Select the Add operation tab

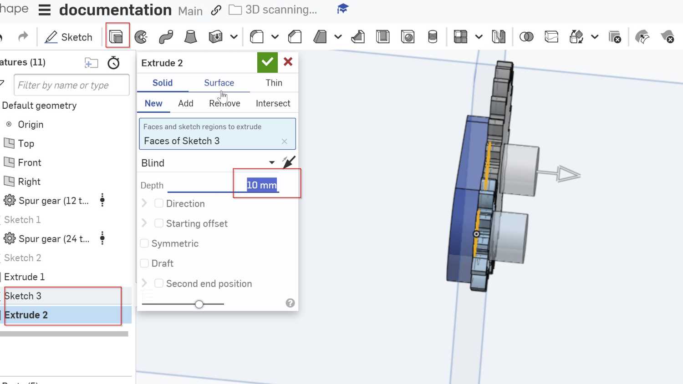(186, 103)
